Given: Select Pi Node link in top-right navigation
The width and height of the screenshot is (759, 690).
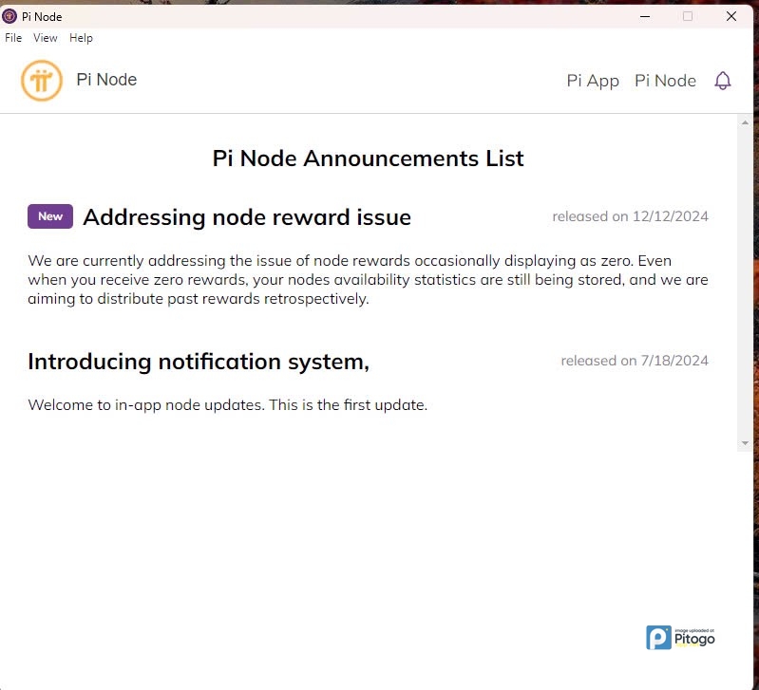Looking at the screenshot, I should (x=665, y=81).
